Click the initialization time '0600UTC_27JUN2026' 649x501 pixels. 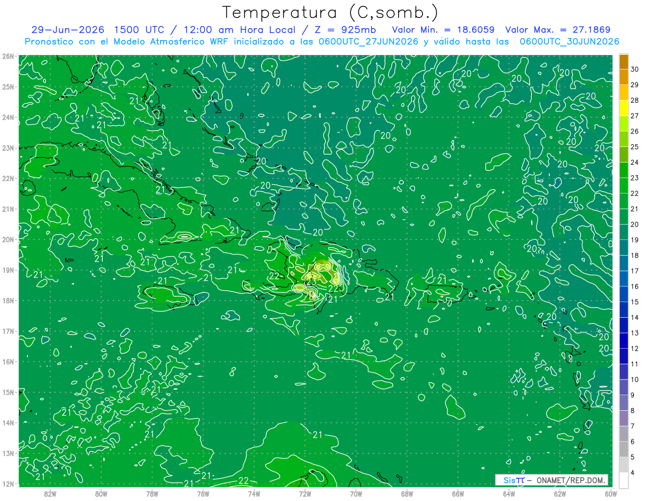pos(369,41)
